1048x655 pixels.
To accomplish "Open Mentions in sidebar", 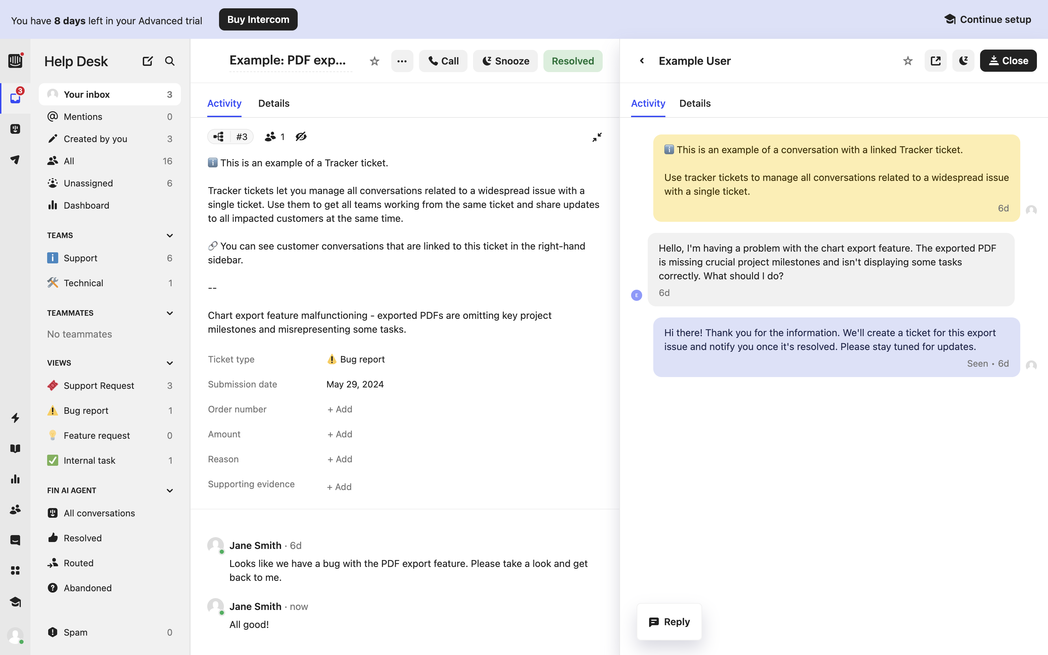I will [110, 116].
